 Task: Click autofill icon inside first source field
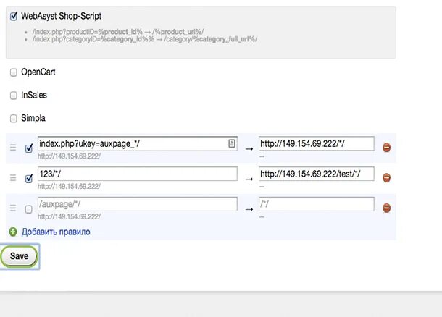(x=231, y=144)
